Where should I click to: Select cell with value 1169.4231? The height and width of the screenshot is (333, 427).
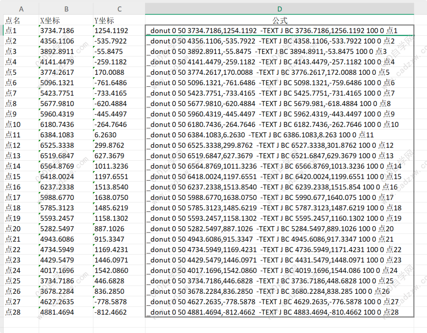119,249
